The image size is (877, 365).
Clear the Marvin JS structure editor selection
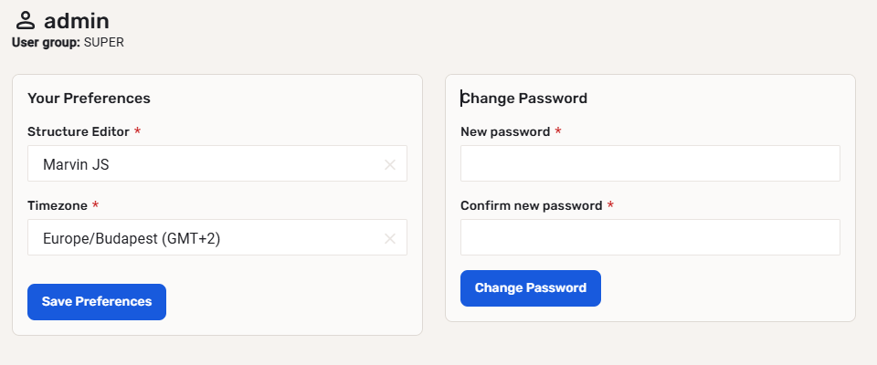click(390, 164)
